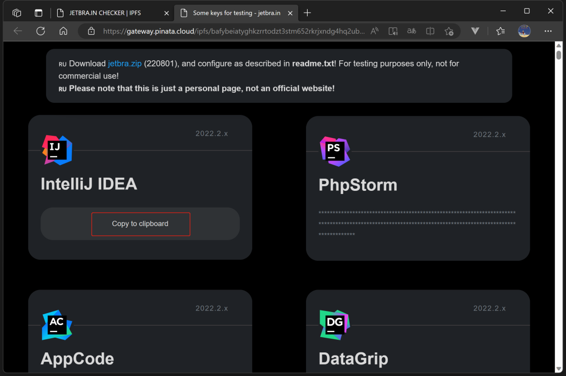Open the split screen icon
The image size is (566, 376).
point(430,31)
